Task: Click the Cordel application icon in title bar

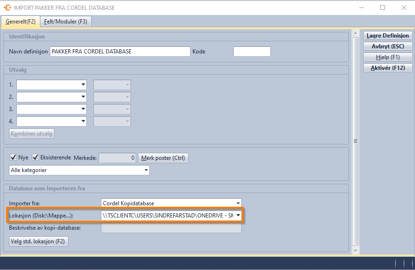Action: [x=8, y=7]
